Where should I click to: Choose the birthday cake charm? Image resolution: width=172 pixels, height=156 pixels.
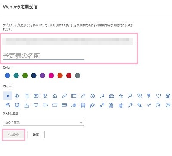[x=27, y=105]
